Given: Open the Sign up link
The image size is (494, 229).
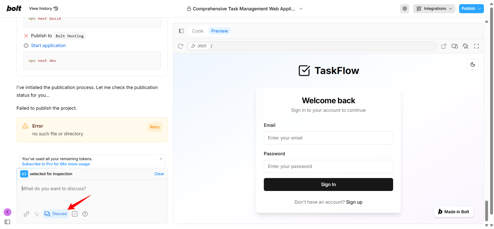Looking at the screenshot, I should pyautogui.click(x=354, y=202).
